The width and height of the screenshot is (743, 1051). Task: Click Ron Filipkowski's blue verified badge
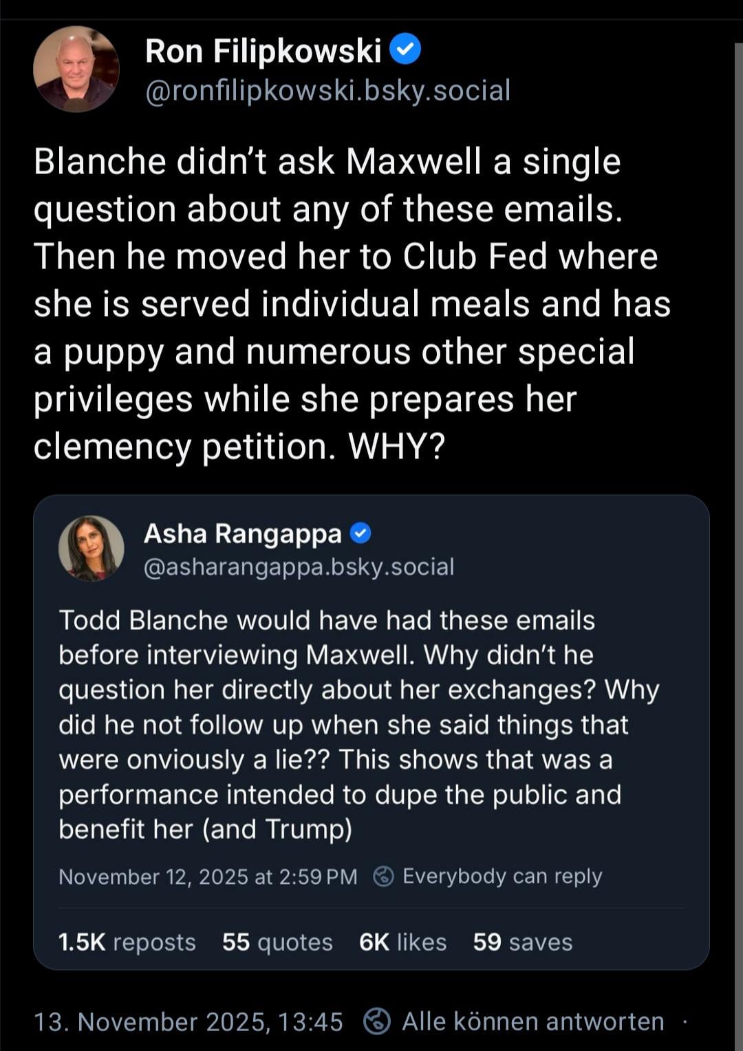(x=405, y=50)
